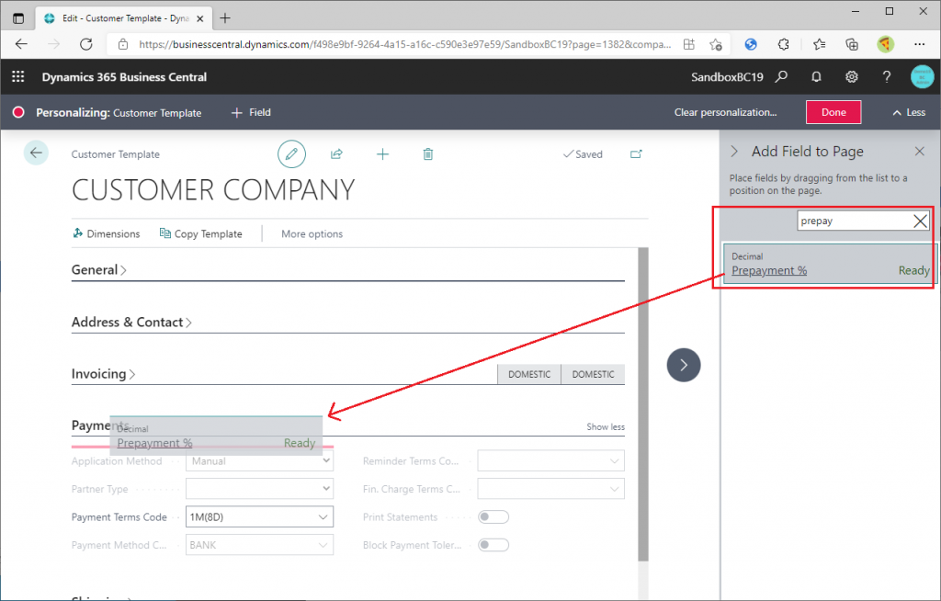Click the plus icon to create new template
941x601 pixels.
[382, 154]
